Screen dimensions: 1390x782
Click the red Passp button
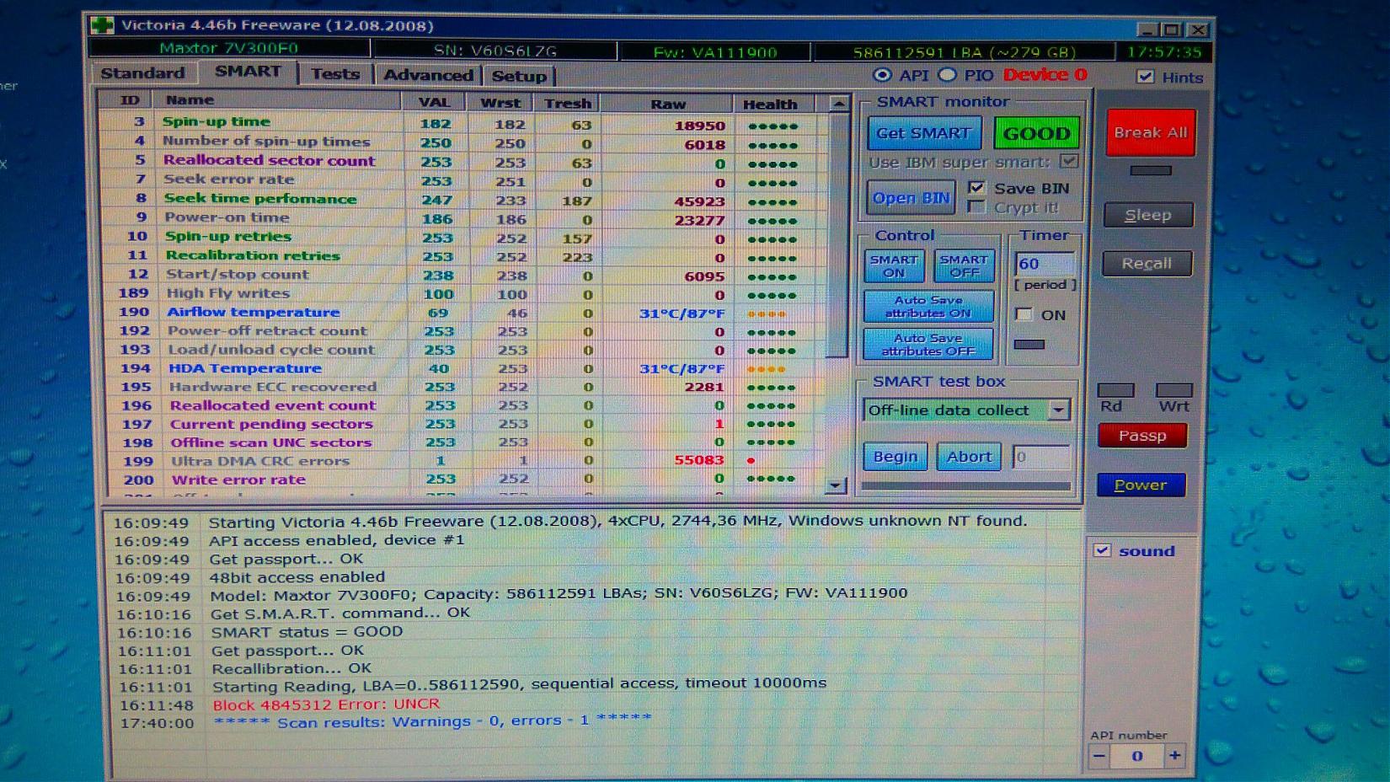[1142, 436]
